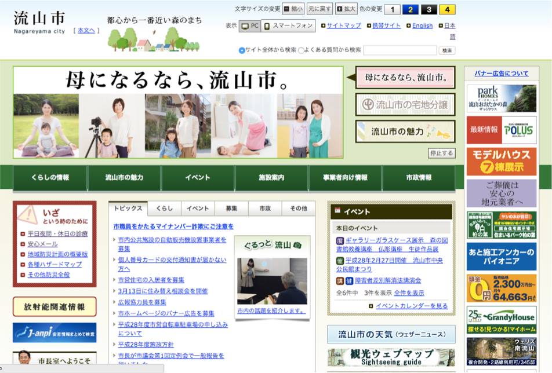Viewport: 552px width, 373px height.
Task: Open イベントカレンダーを見る link
Action: [412, 306]
